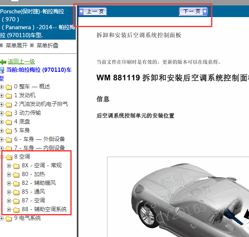Select tree item 0 整车 — 概述
Viewport: 249px width, 237px height.
(x=32, y=87)
